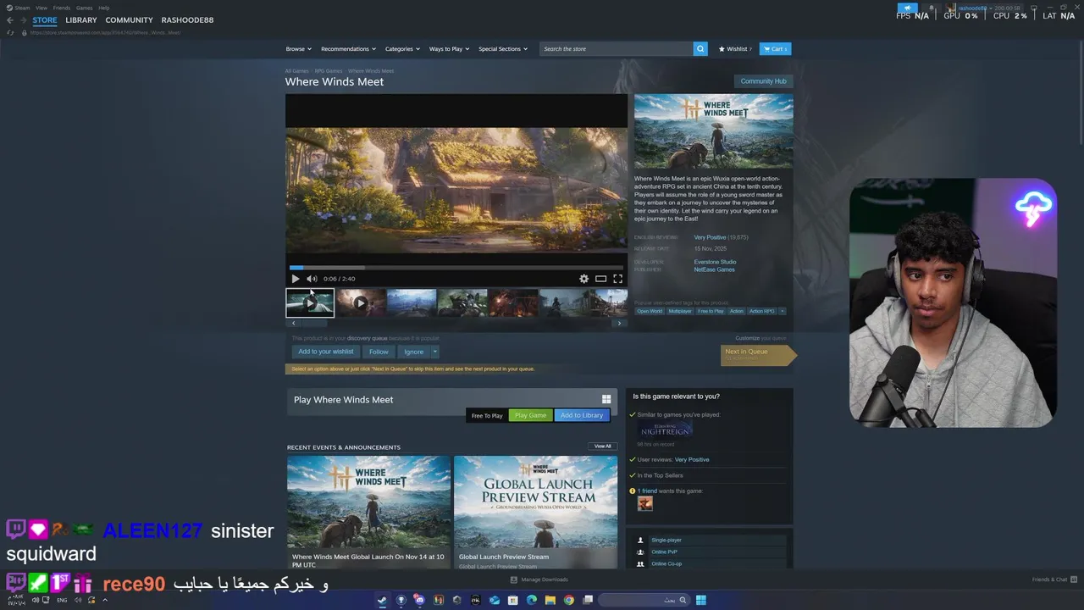
Task: Open the Cart
Action: [x=775, y=49]
